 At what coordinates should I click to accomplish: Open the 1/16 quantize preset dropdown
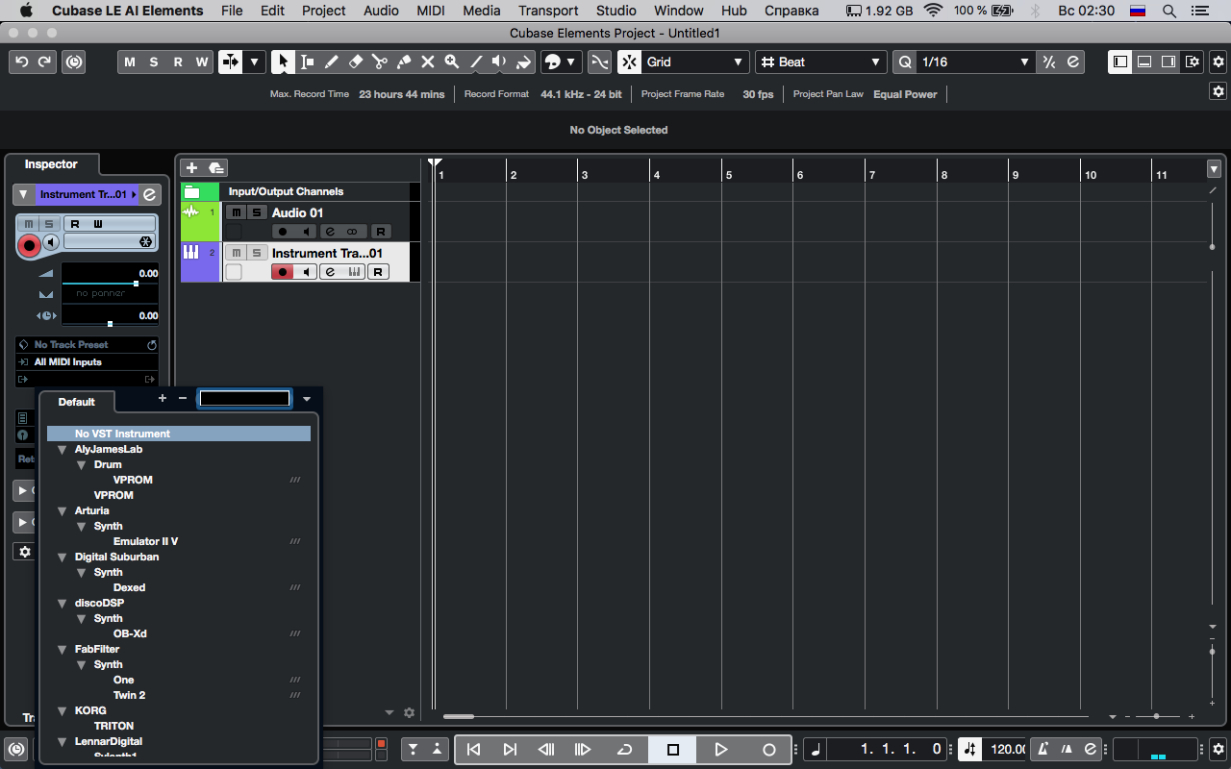[975, 62]
